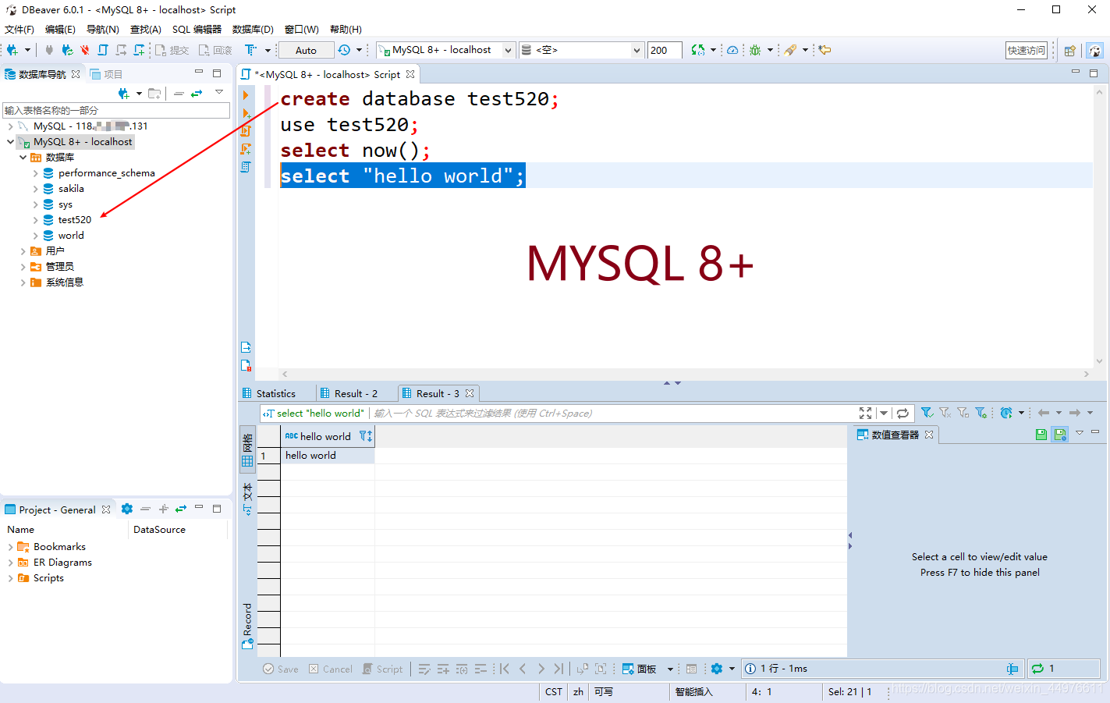This screenshot has height=703, width=1110.
Task: Click the collapse-all icon in database navigator
Action: (179, 94)
